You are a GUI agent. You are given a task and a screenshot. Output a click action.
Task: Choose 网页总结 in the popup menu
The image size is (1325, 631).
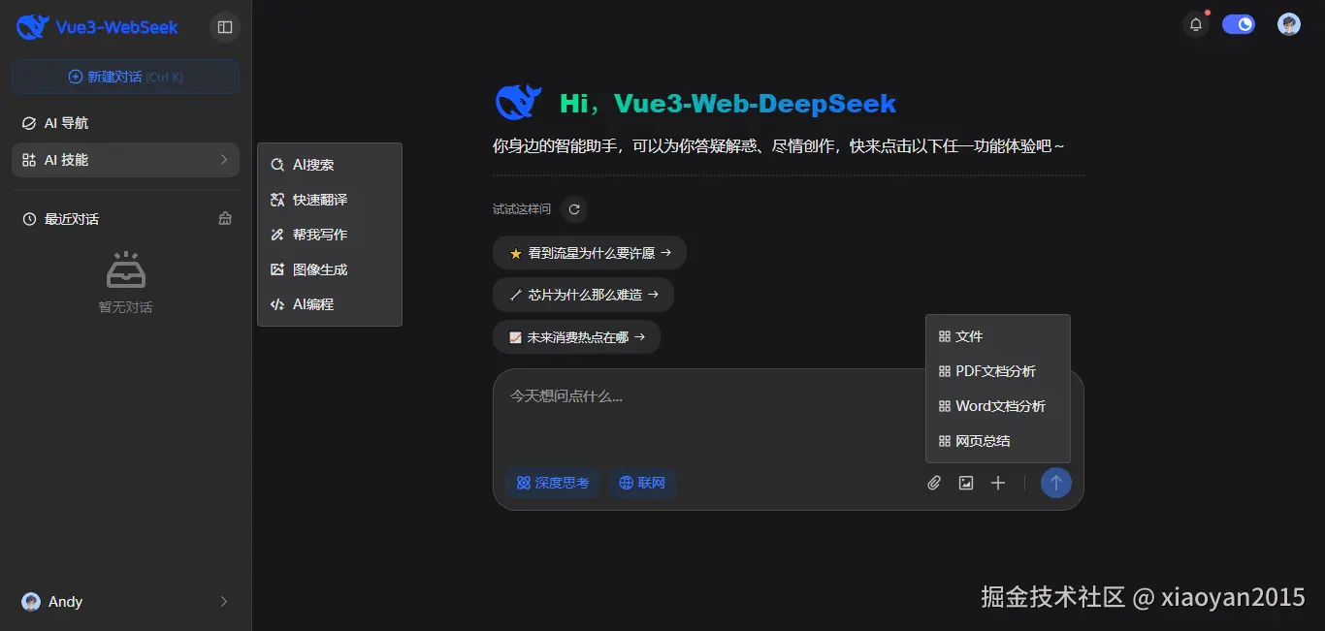[983, 440]
